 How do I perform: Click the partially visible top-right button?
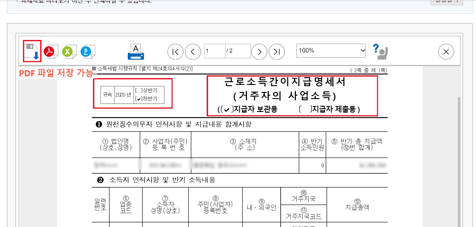(x=446, y=2)
